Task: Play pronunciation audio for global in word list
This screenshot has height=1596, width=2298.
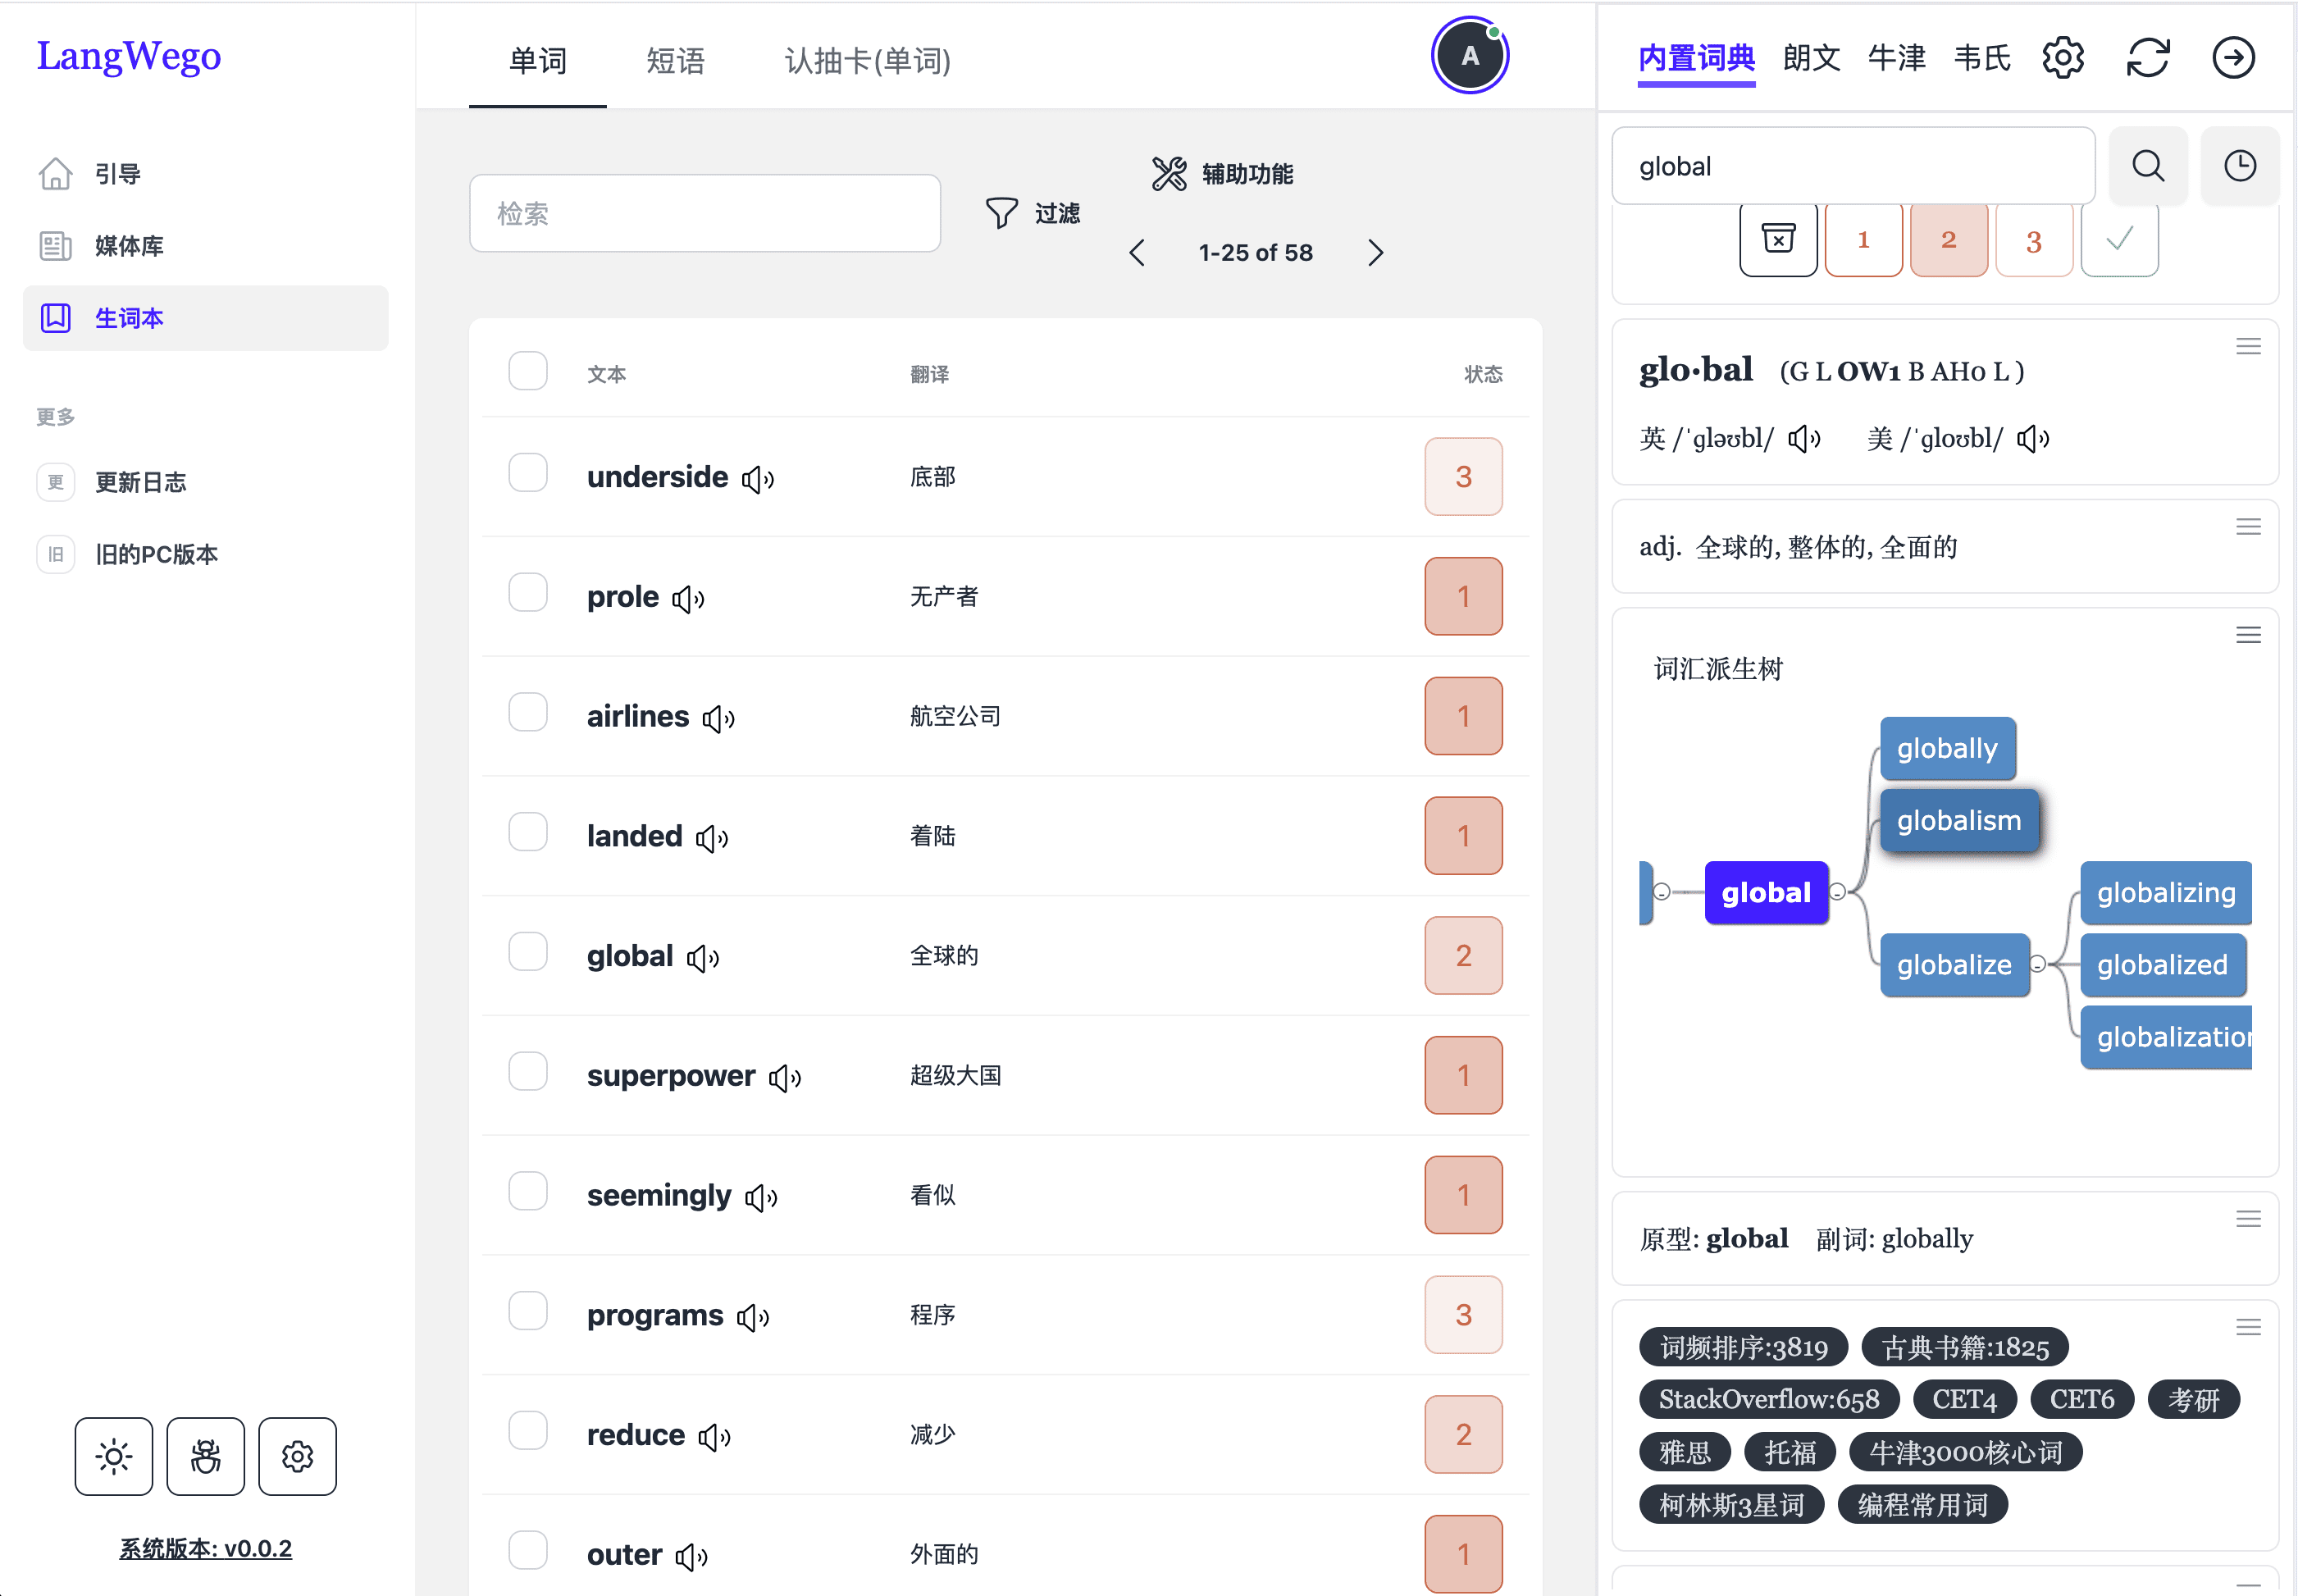Action: click(703, 958)
